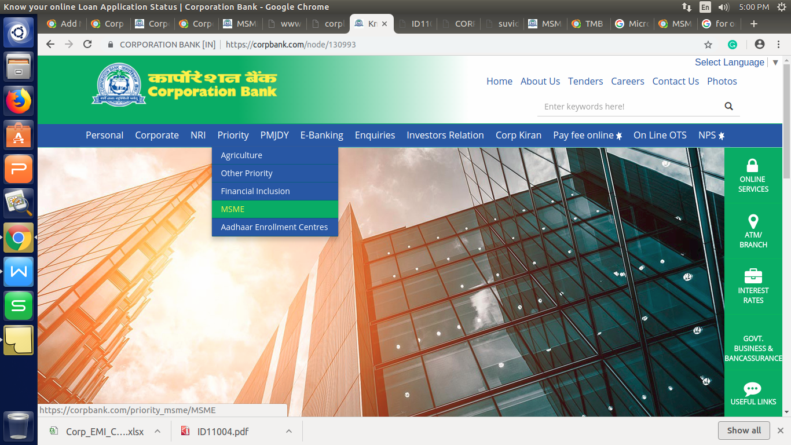Open the Priority menu
791x445 pixels.
click(233, 135)
